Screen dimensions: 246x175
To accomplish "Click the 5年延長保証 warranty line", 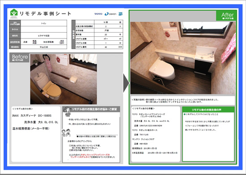I will pyautogui.click(x=155, y=153).
